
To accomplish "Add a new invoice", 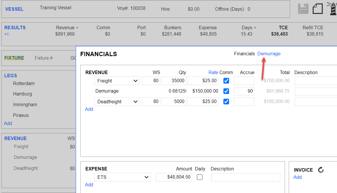I will 297,177.
